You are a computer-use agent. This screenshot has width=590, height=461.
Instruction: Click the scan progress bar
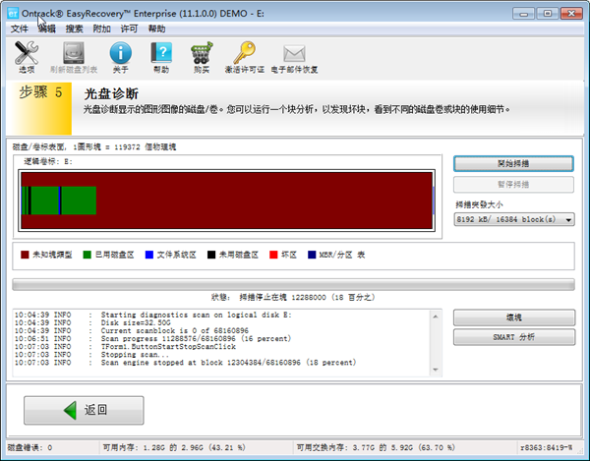(x=293, y=285)
